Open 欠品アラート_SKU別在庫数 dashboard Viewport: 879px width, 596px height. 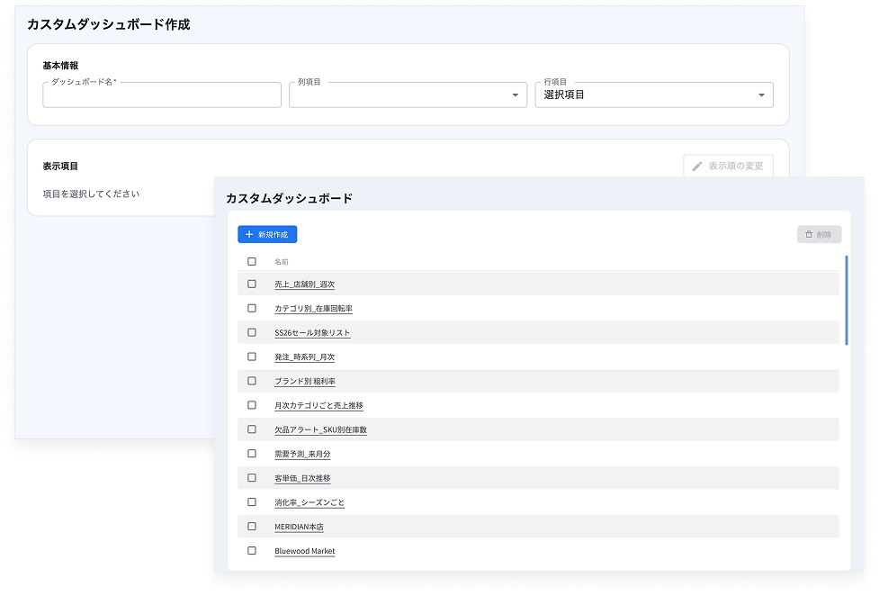click(320, 429)
